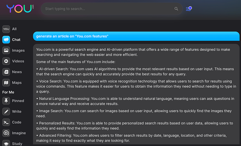Click the Study graduation cap icon

click(6, 143)
